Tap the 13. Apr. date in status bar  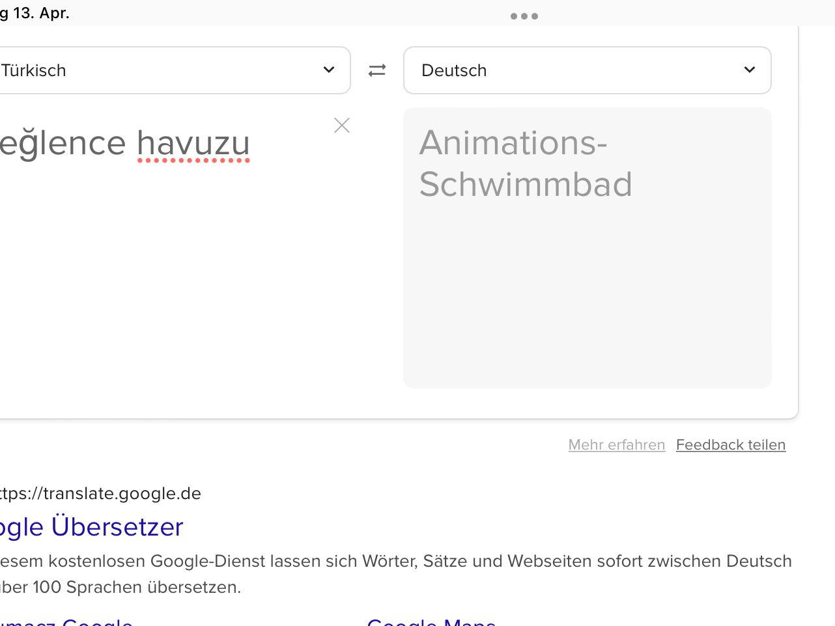[41, 13]
